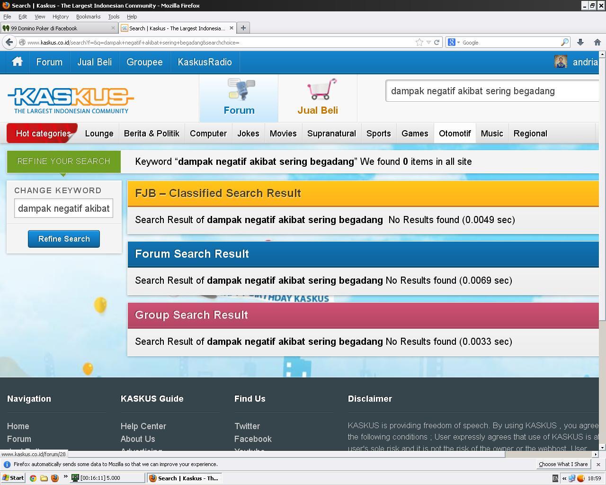
Task: Open the Tools menu
Action: coord(114,17)
